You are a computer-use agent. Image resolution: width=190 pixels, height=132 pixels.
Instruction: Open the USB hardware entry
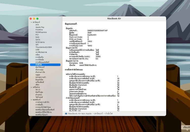click(37, 50)
